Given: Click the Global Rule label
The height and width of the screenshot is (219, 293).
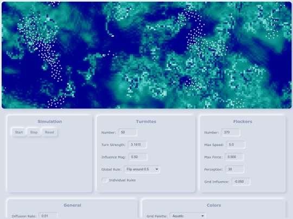Looking at the screenshot, I should [x=111, y=169].
